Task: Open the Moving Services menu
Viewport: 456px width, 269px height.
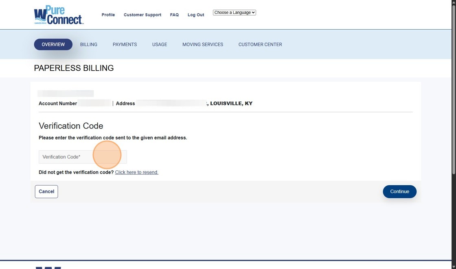Action: pyautogui.click(x=202, y=44)
